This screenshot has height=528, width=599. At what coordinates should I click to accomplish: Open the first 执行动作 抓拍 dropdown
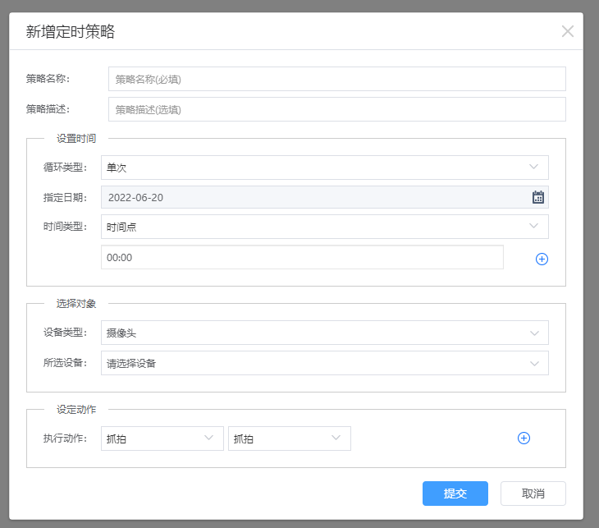point(162,438)
